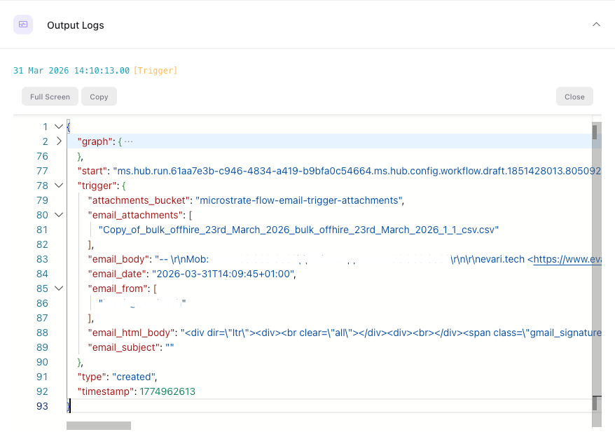The width and height of the screenshot is (615, 439).
Task: Collapse the Output Logs panel chevron
Action: [x=596, y=25]
